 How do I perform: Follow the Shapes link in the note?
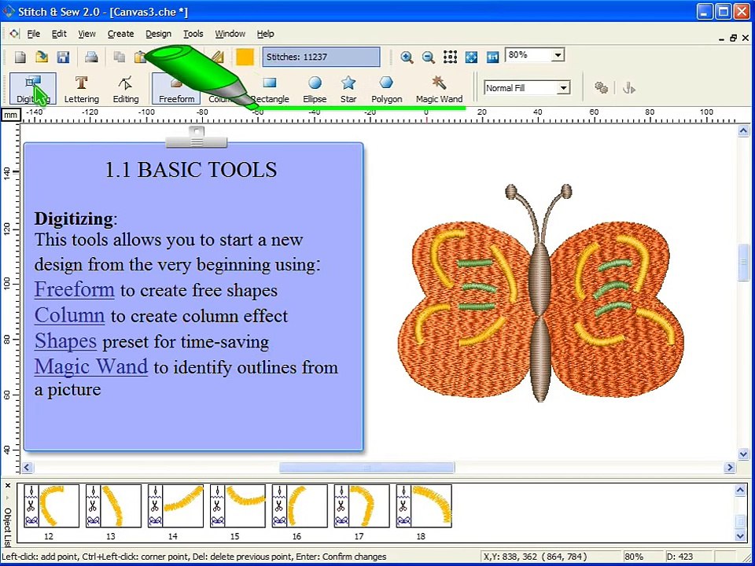(x=65, y=341)
